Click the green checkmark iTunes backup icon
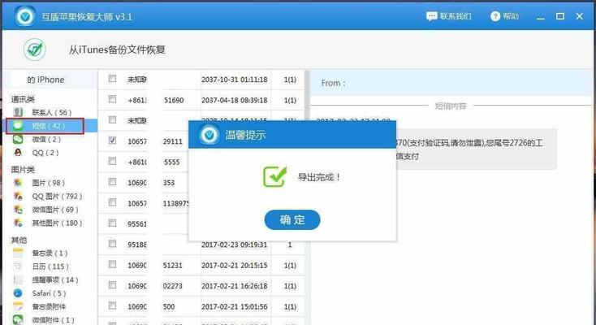This screenshot has width=596, height=325. [35, 50]
